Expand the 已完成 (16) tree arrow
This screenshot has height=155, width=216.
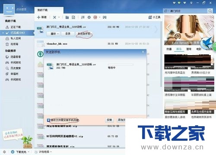click(x=3, y=33)
